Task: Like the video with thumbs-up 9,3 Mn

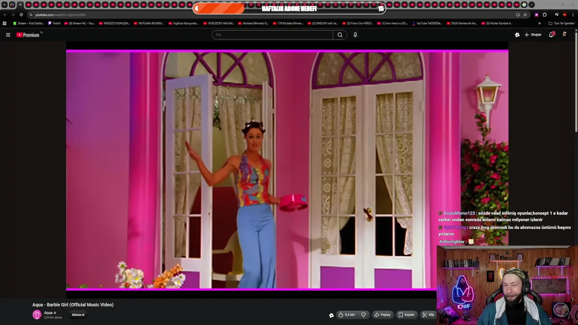Action: (347, 315)
